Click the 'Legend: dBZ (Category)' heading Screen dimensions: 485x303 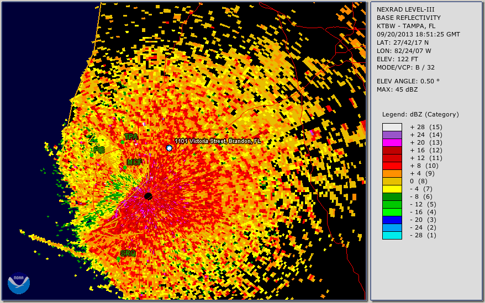(x=420, y=114)
